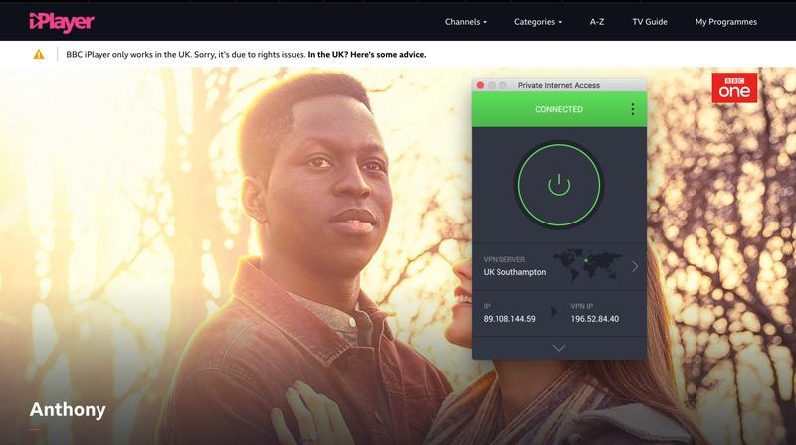796x445 pixels.
Task: Select the VPN IP 196.52.84.40
Action: 594,319
